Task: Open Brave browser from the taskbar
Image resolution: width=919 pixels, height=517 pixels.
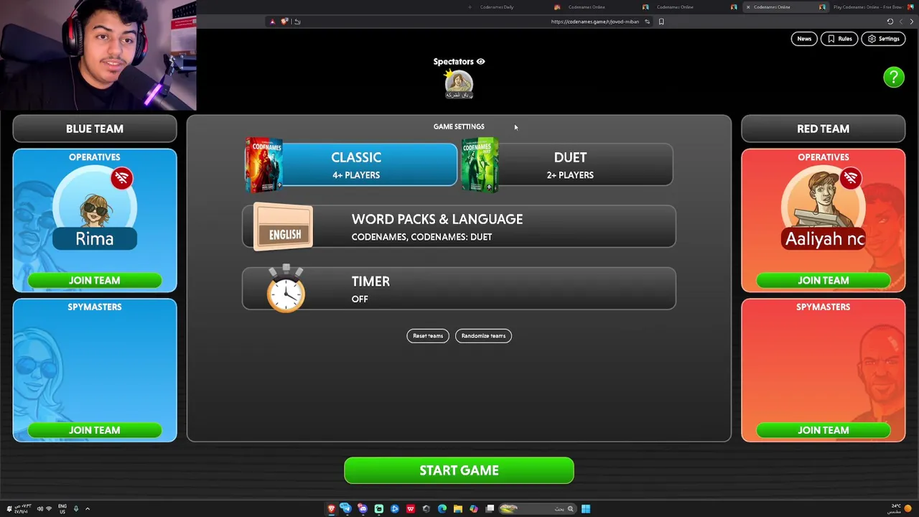Action: (331, 508)
